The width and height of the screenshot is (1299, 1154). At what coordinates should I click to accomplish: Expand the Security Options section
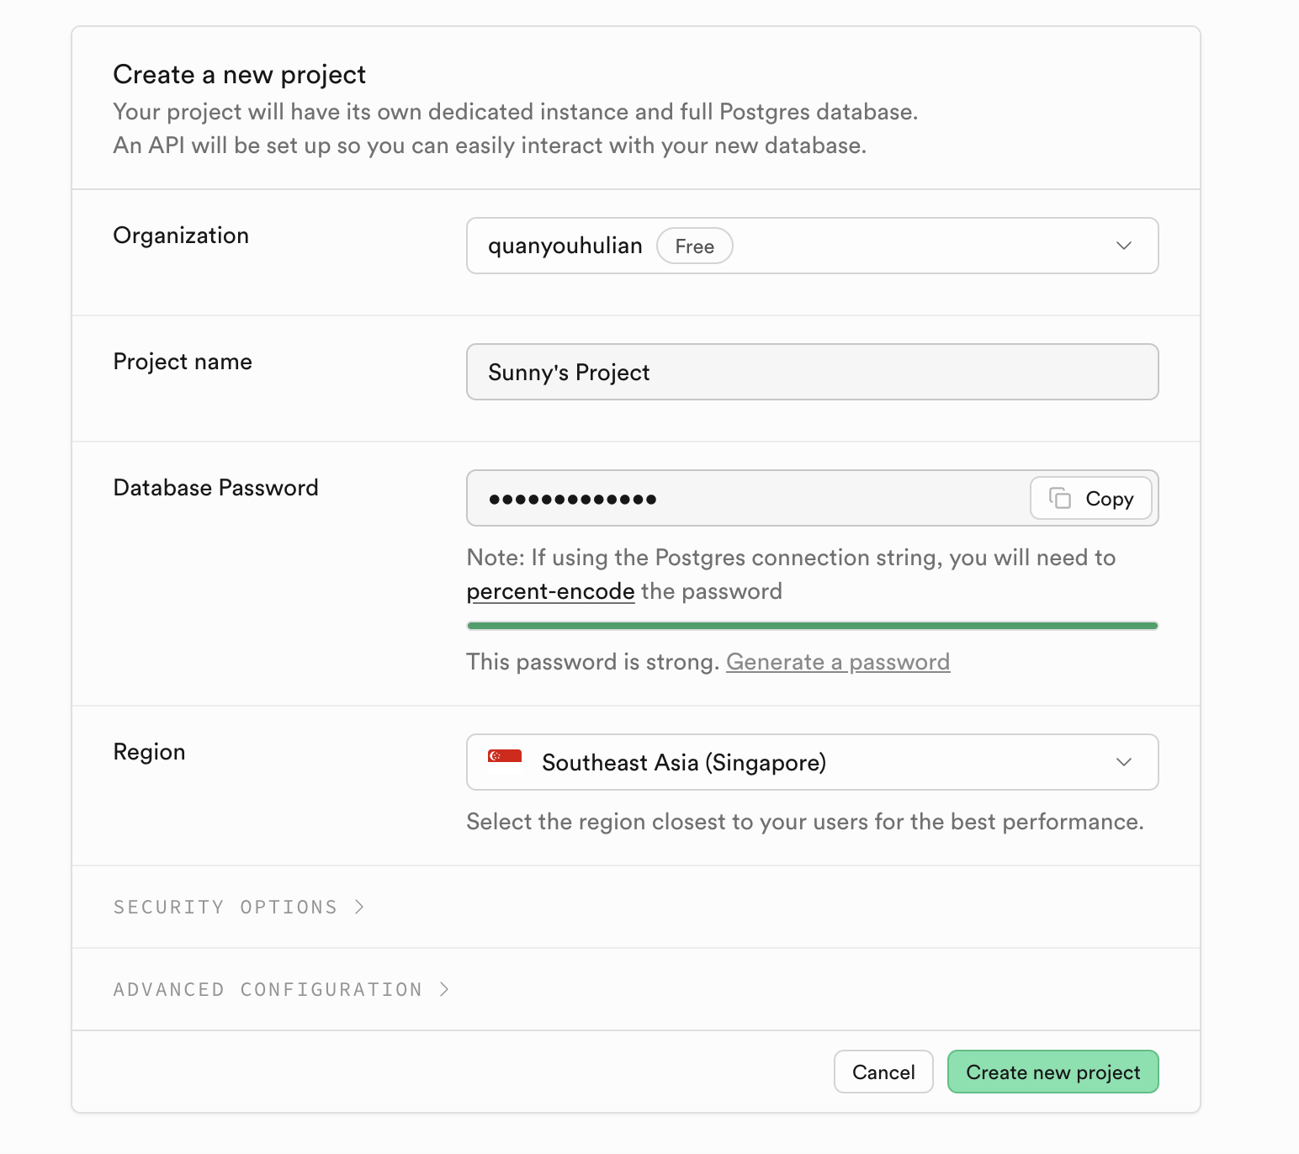(225, 907)
